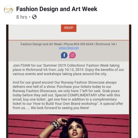Click the 'Summer 2019 Collections' intro paragraph

68,70
